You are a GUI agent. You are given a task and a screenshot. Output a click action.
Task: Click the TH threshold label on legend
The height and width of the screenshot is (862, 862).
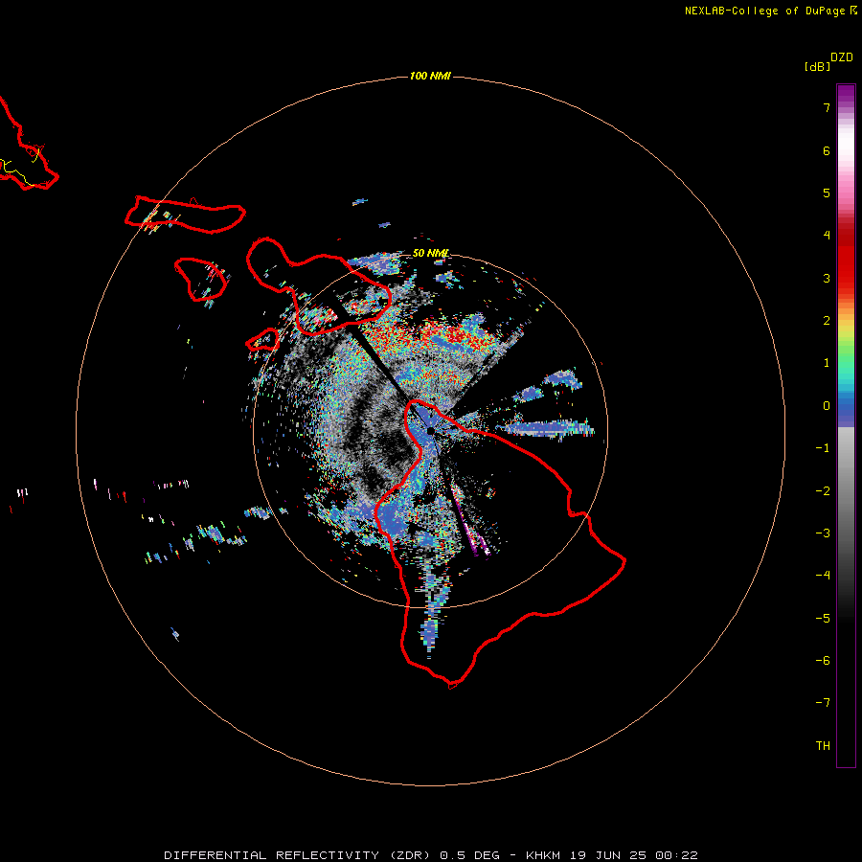tap(823, 746)
